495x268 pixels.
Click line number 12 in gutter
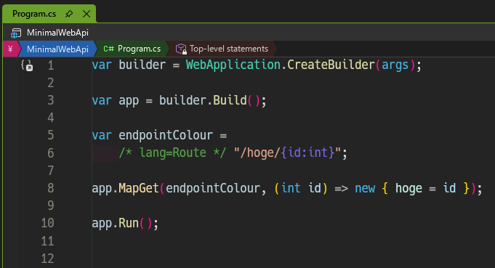[48, 259]
